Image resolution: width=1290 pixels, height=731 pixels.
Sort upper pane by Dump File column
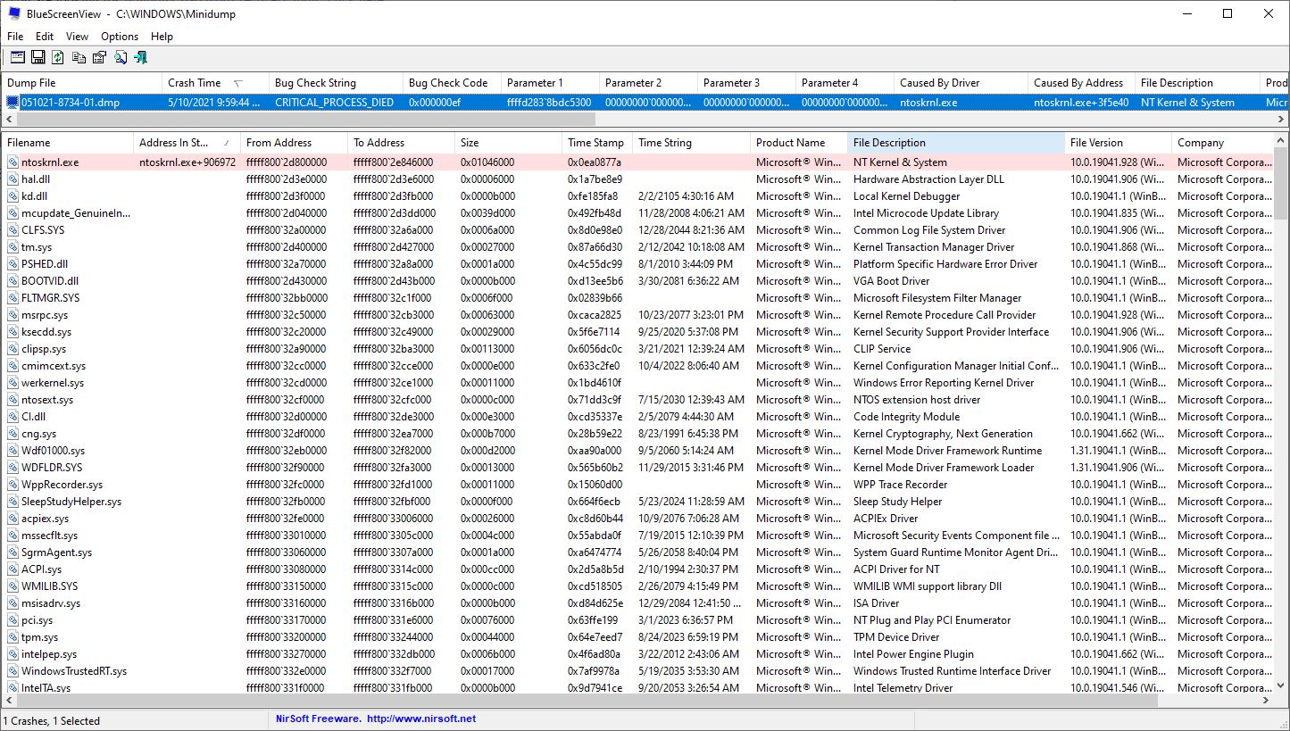click(81, 83)
